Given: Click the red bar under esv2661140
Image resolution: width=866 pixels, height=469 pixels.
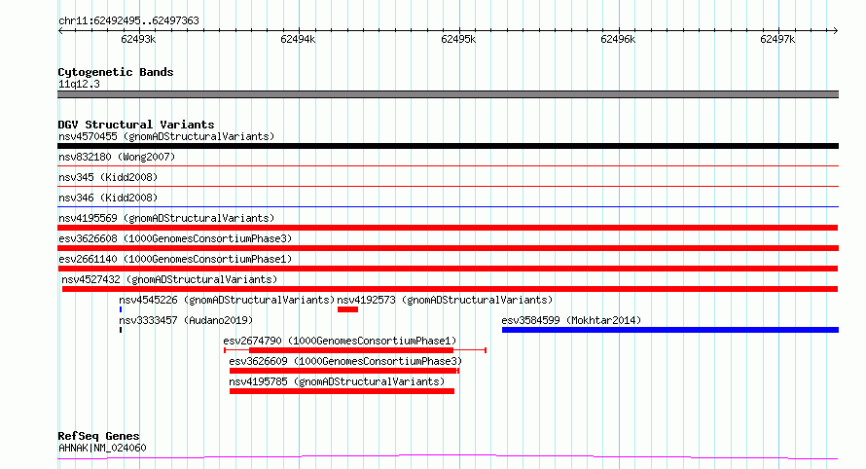Looking at the screenshot, I should tap(448, 269).
